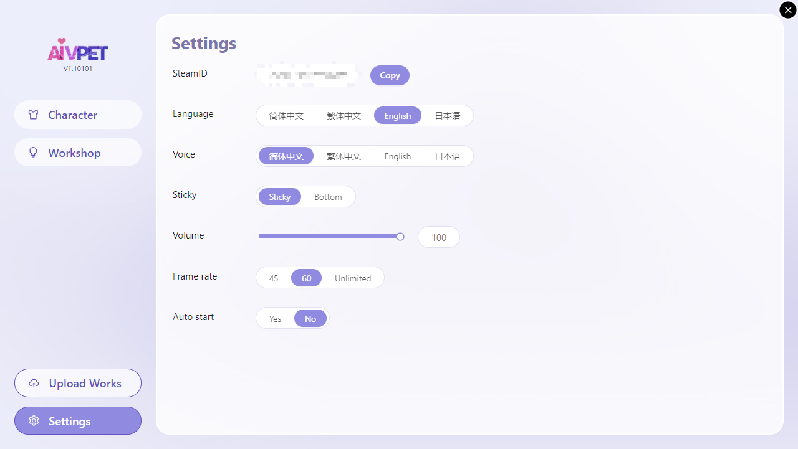Set Voice to 日本语
Image resolution: width=798 pixels, height=449 pixels.
coord(447,156)
